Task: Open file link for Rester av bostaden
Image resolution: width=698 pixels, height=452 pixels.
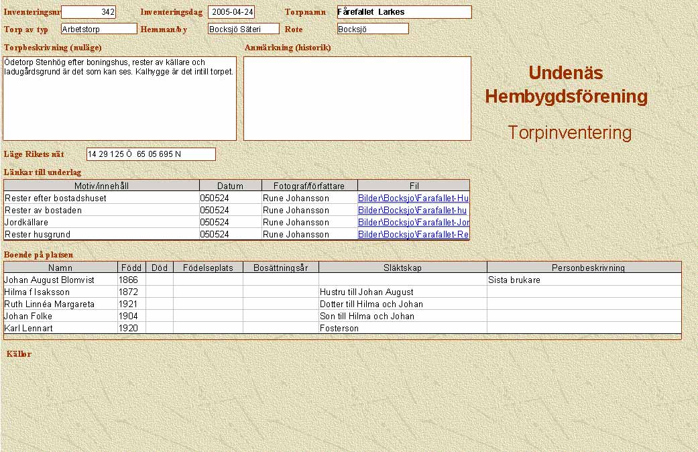Action: pyautogui.click(x=412, y=211)
